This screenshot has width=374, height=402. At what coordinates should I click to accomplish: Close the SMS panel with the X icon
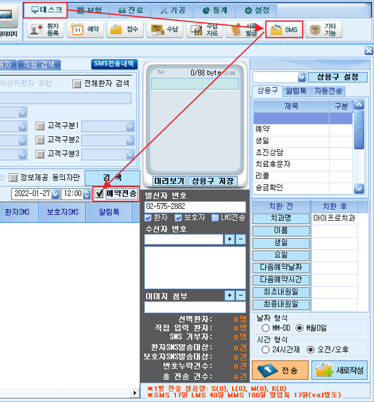369,51
